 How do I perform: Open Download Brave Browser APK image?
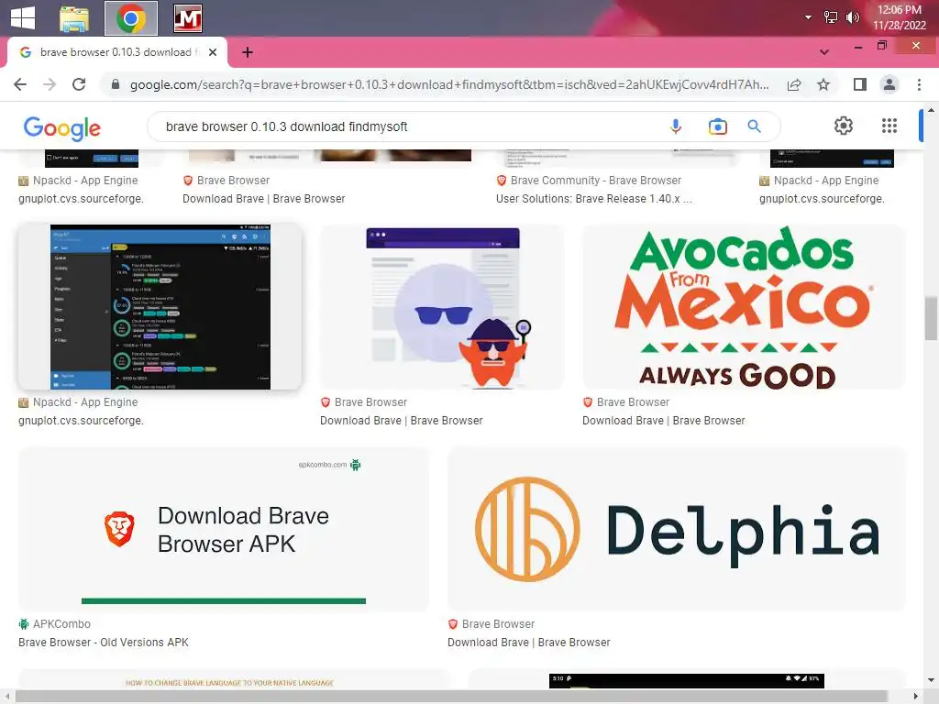(x=224, y=529)
